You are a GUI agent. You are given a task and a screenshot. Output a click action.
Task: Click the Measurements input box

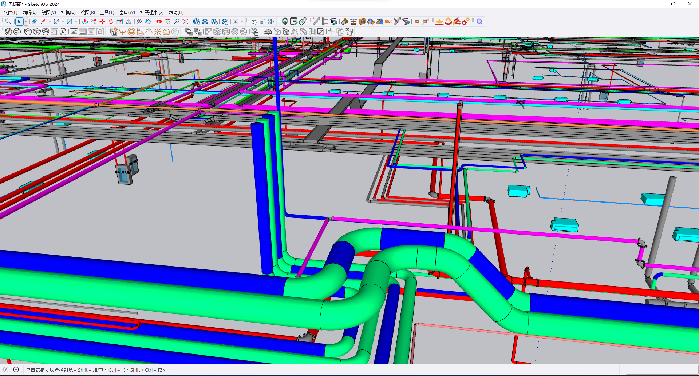point(662,370)
